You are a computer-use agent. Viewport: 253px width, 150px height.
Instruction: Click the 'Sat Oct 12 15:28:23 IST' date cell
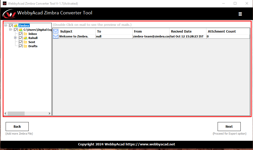coord(188,36)
